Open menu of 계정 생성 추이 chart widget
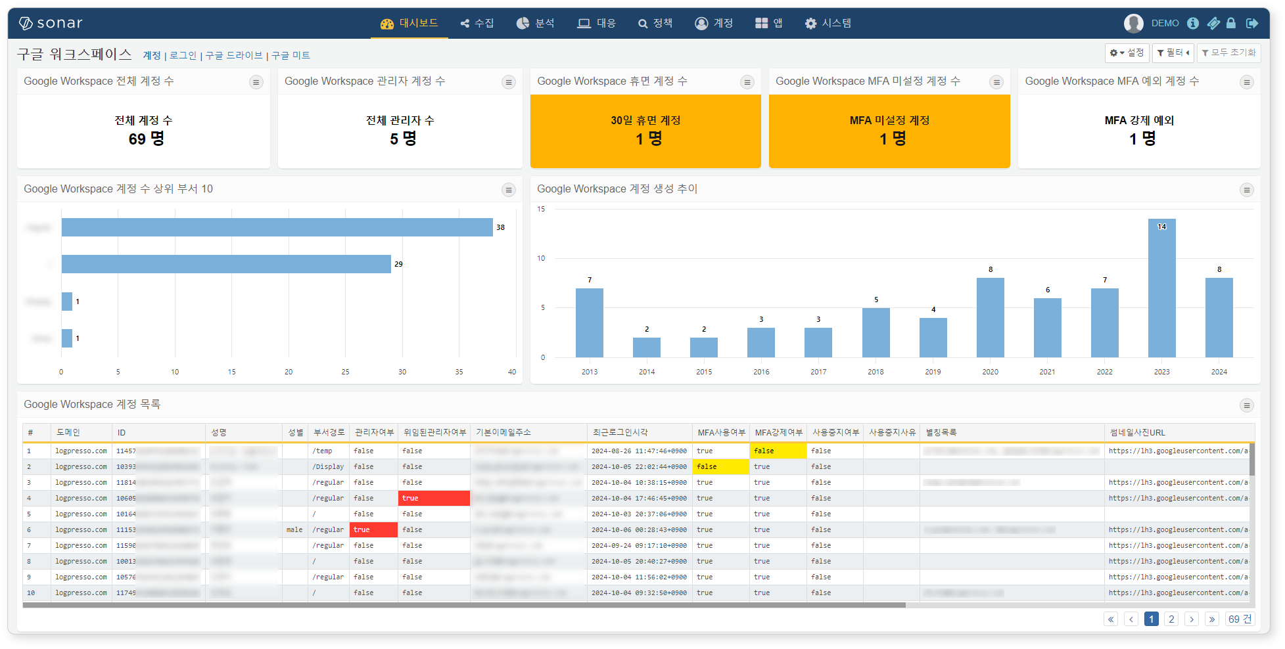The height and width of the screenshot is (649, 1285). [1246, 190]
